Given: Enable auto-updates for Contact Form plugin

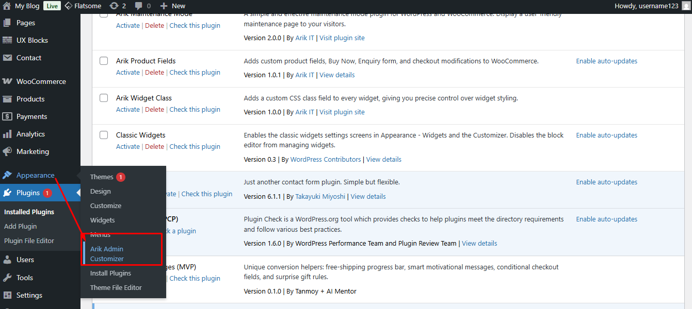Looking at the screenshot, I should (x=607, y=182).
